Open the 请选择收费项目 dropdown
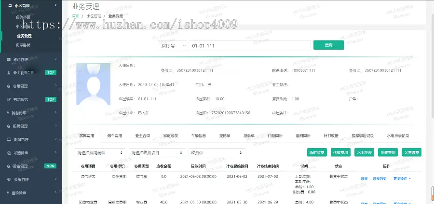The image size is (434, 204). click(x=157, y=152)
